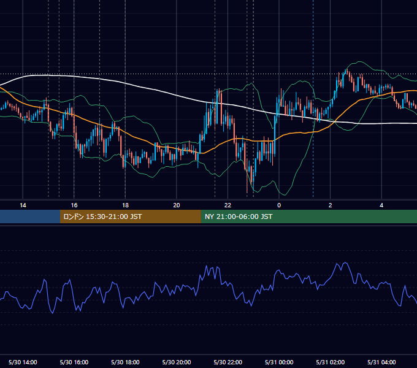The height and width of the screenshot is (368, 417).
Task: Click the 14 hour axis label
Action: click(x=23, y=205)
